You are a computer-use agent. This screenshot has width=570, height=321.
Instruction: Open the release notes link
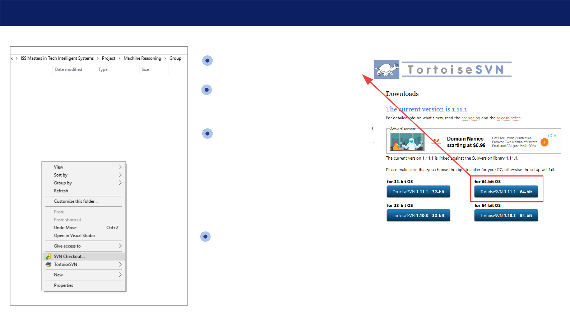[509, 118]
